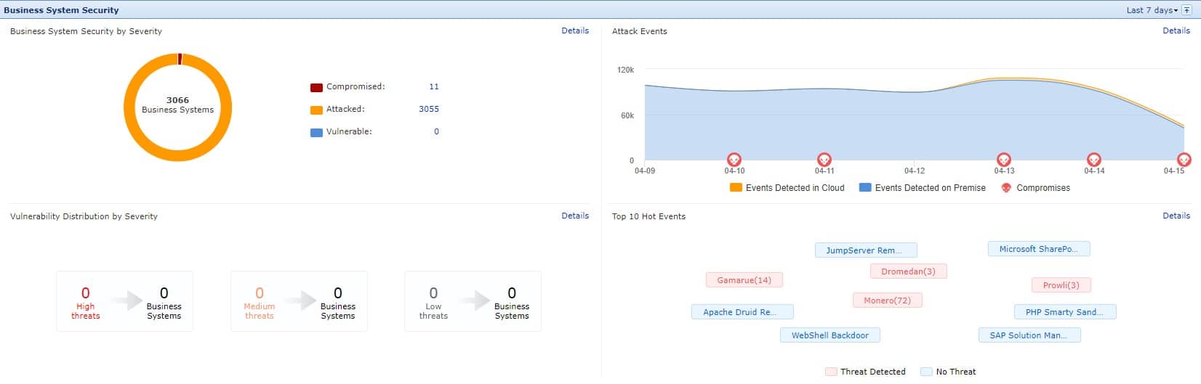Viewport: 1201px width, 384px height.
Task: Open Details for Top 10 Hot Events
Action: click(1176, 216)
